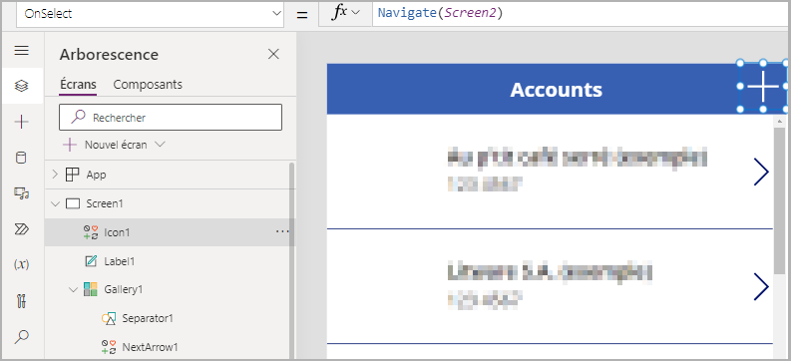Open the Advanced tools icon

click(21, 301)
